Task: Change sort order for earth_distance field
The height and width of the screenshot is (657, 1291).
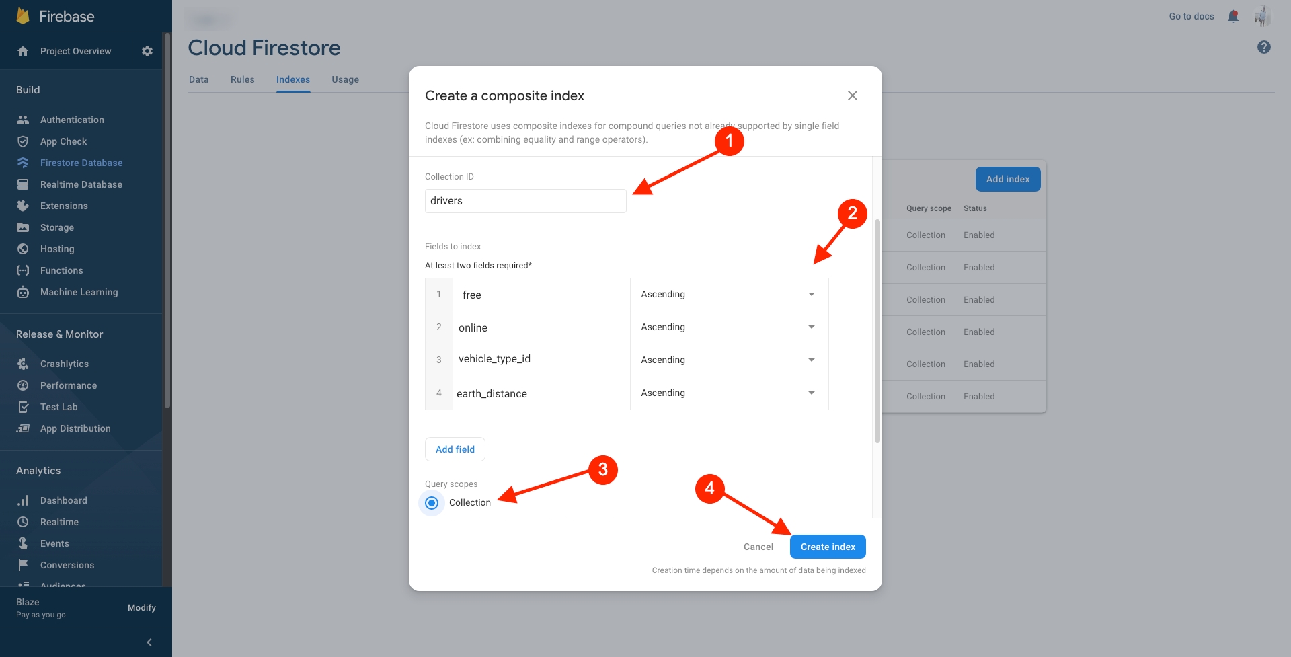Action: 811,393
